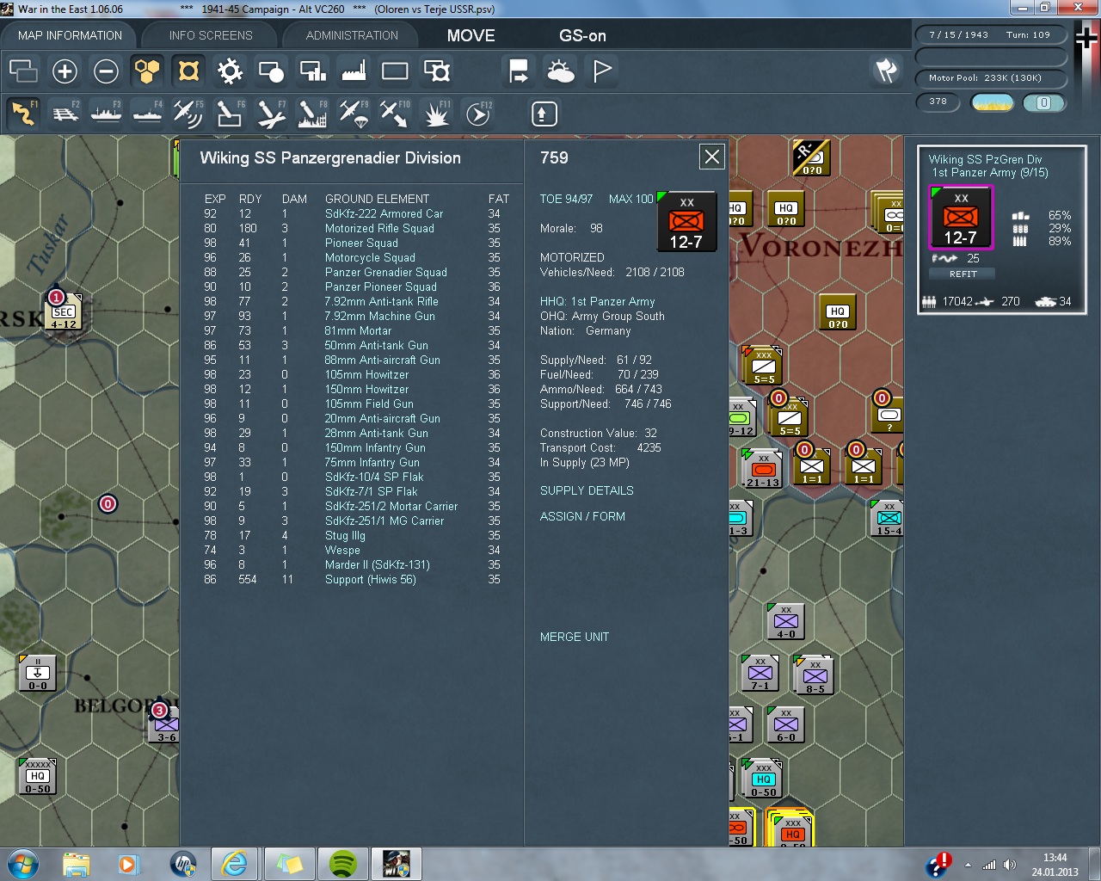Select the 4-0 infantry counter on the map
Screen dimensions: 1101x881
tap(786, 621)
